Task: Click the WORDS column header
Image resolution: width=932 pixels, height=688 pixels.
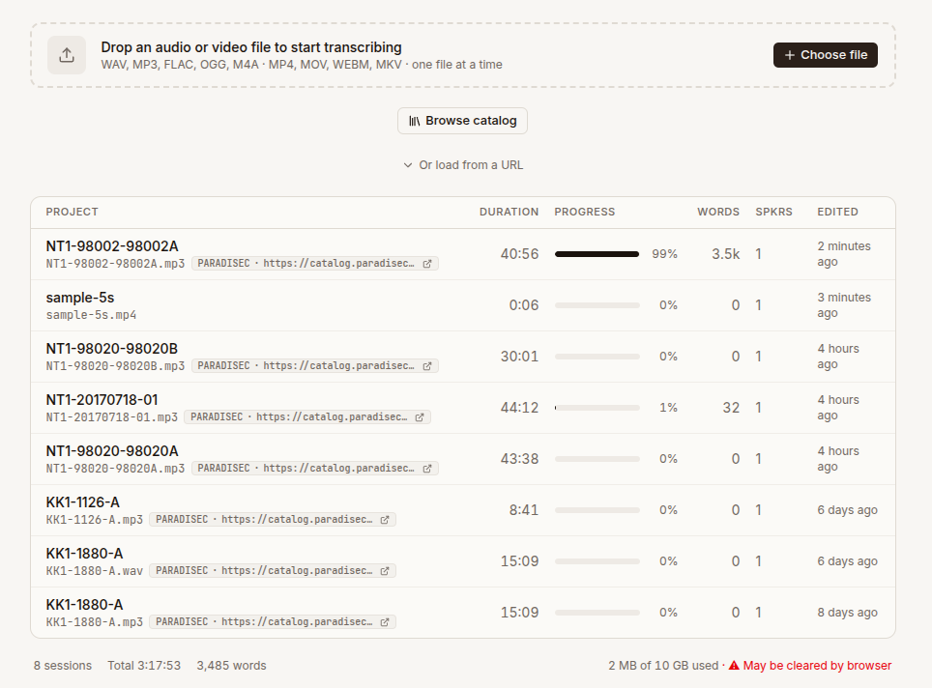Action: click(718, 213)
